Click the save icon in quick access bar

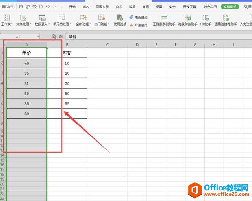coord(21,7)
